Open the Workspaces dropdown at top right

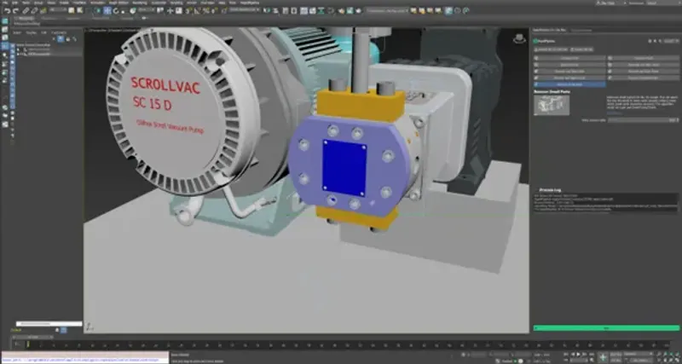663,3
